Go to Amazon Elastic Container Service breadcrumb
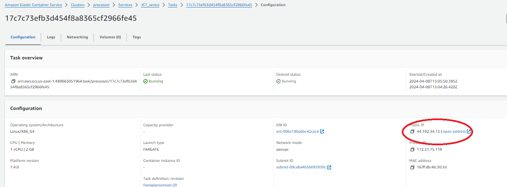Viewport: 507px width, 187px height. (33, 5)
